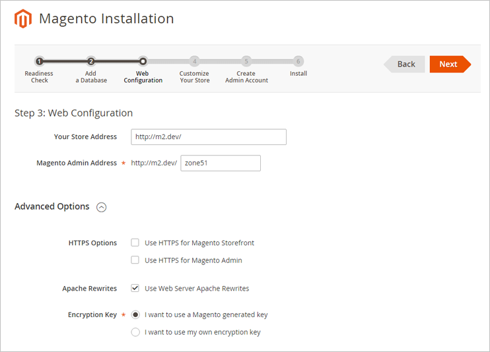Screen dimensions: 490x352
Task: Click the Back button
Action: pos(404,65)
